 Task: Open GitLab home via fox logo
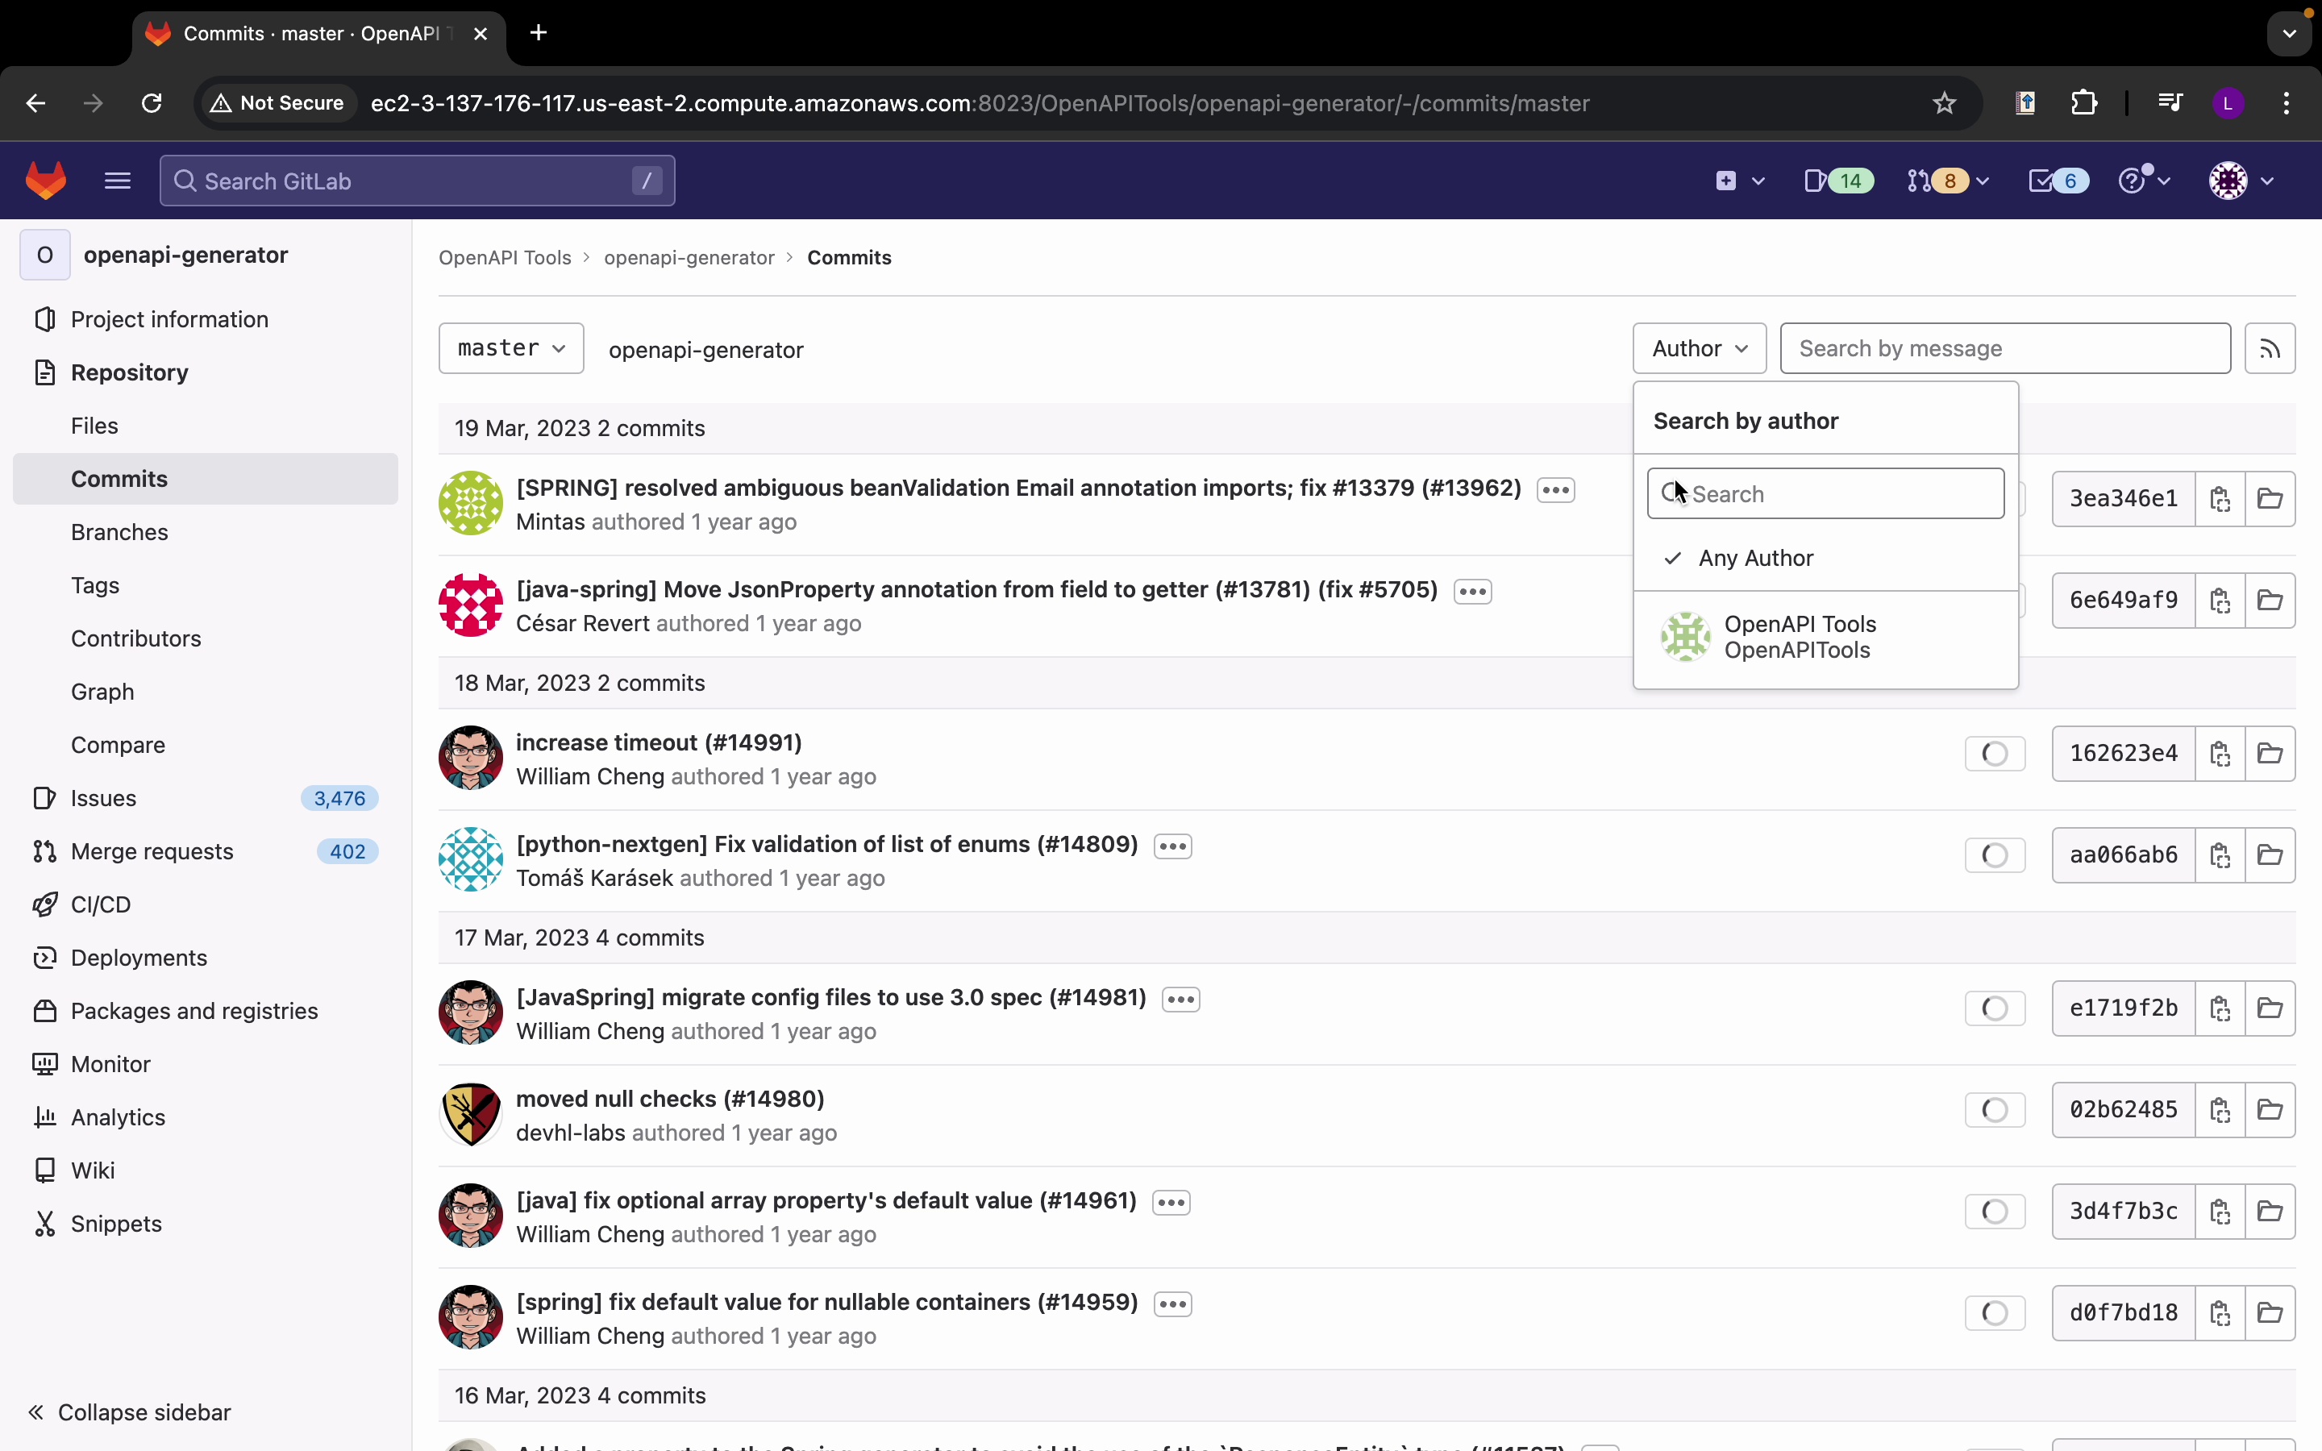click(45, 181)
